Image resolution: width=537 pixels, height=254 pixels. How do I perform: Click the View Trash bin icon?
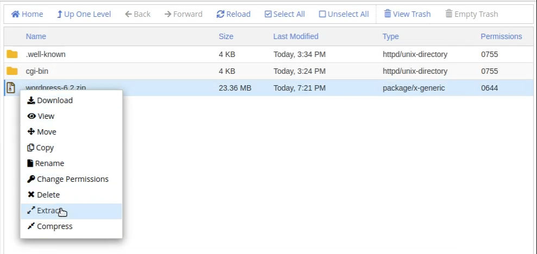(388, 14)
